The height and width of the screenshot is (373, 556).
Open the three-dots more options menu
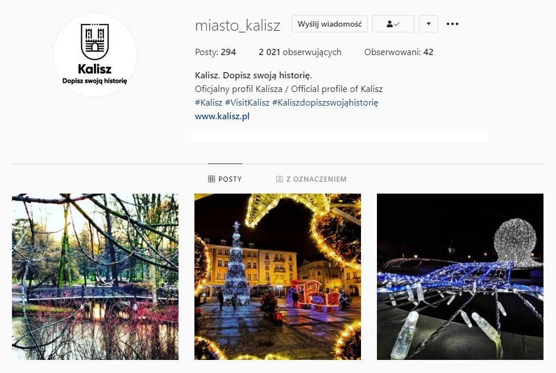(x=453, y=24)
